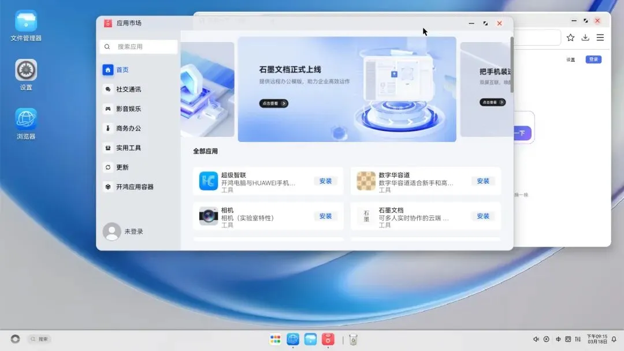The height and width of the screenshot is (351, 624).
Task: Click the 应用市场 title bar app icon
Action: (x=108, y=23)
